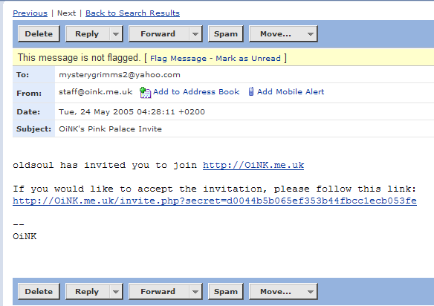Expand the bottom Move... dropdown
The height and width of the screenshot is (306, 434).
tap(311, 292)
